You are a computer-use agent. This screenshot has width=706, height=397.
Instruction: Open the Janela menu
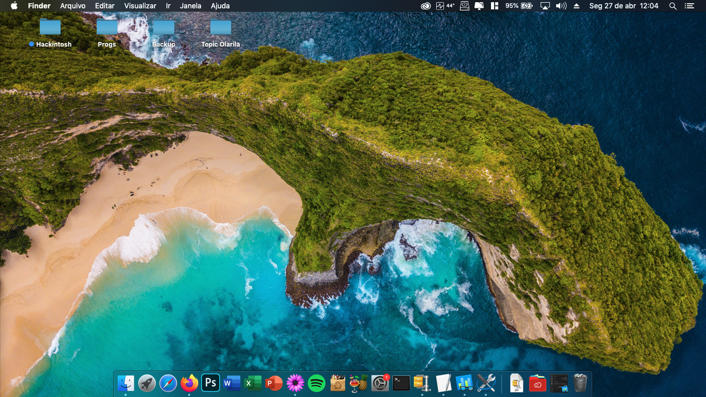pyautogui.click(x=191, y=6)
